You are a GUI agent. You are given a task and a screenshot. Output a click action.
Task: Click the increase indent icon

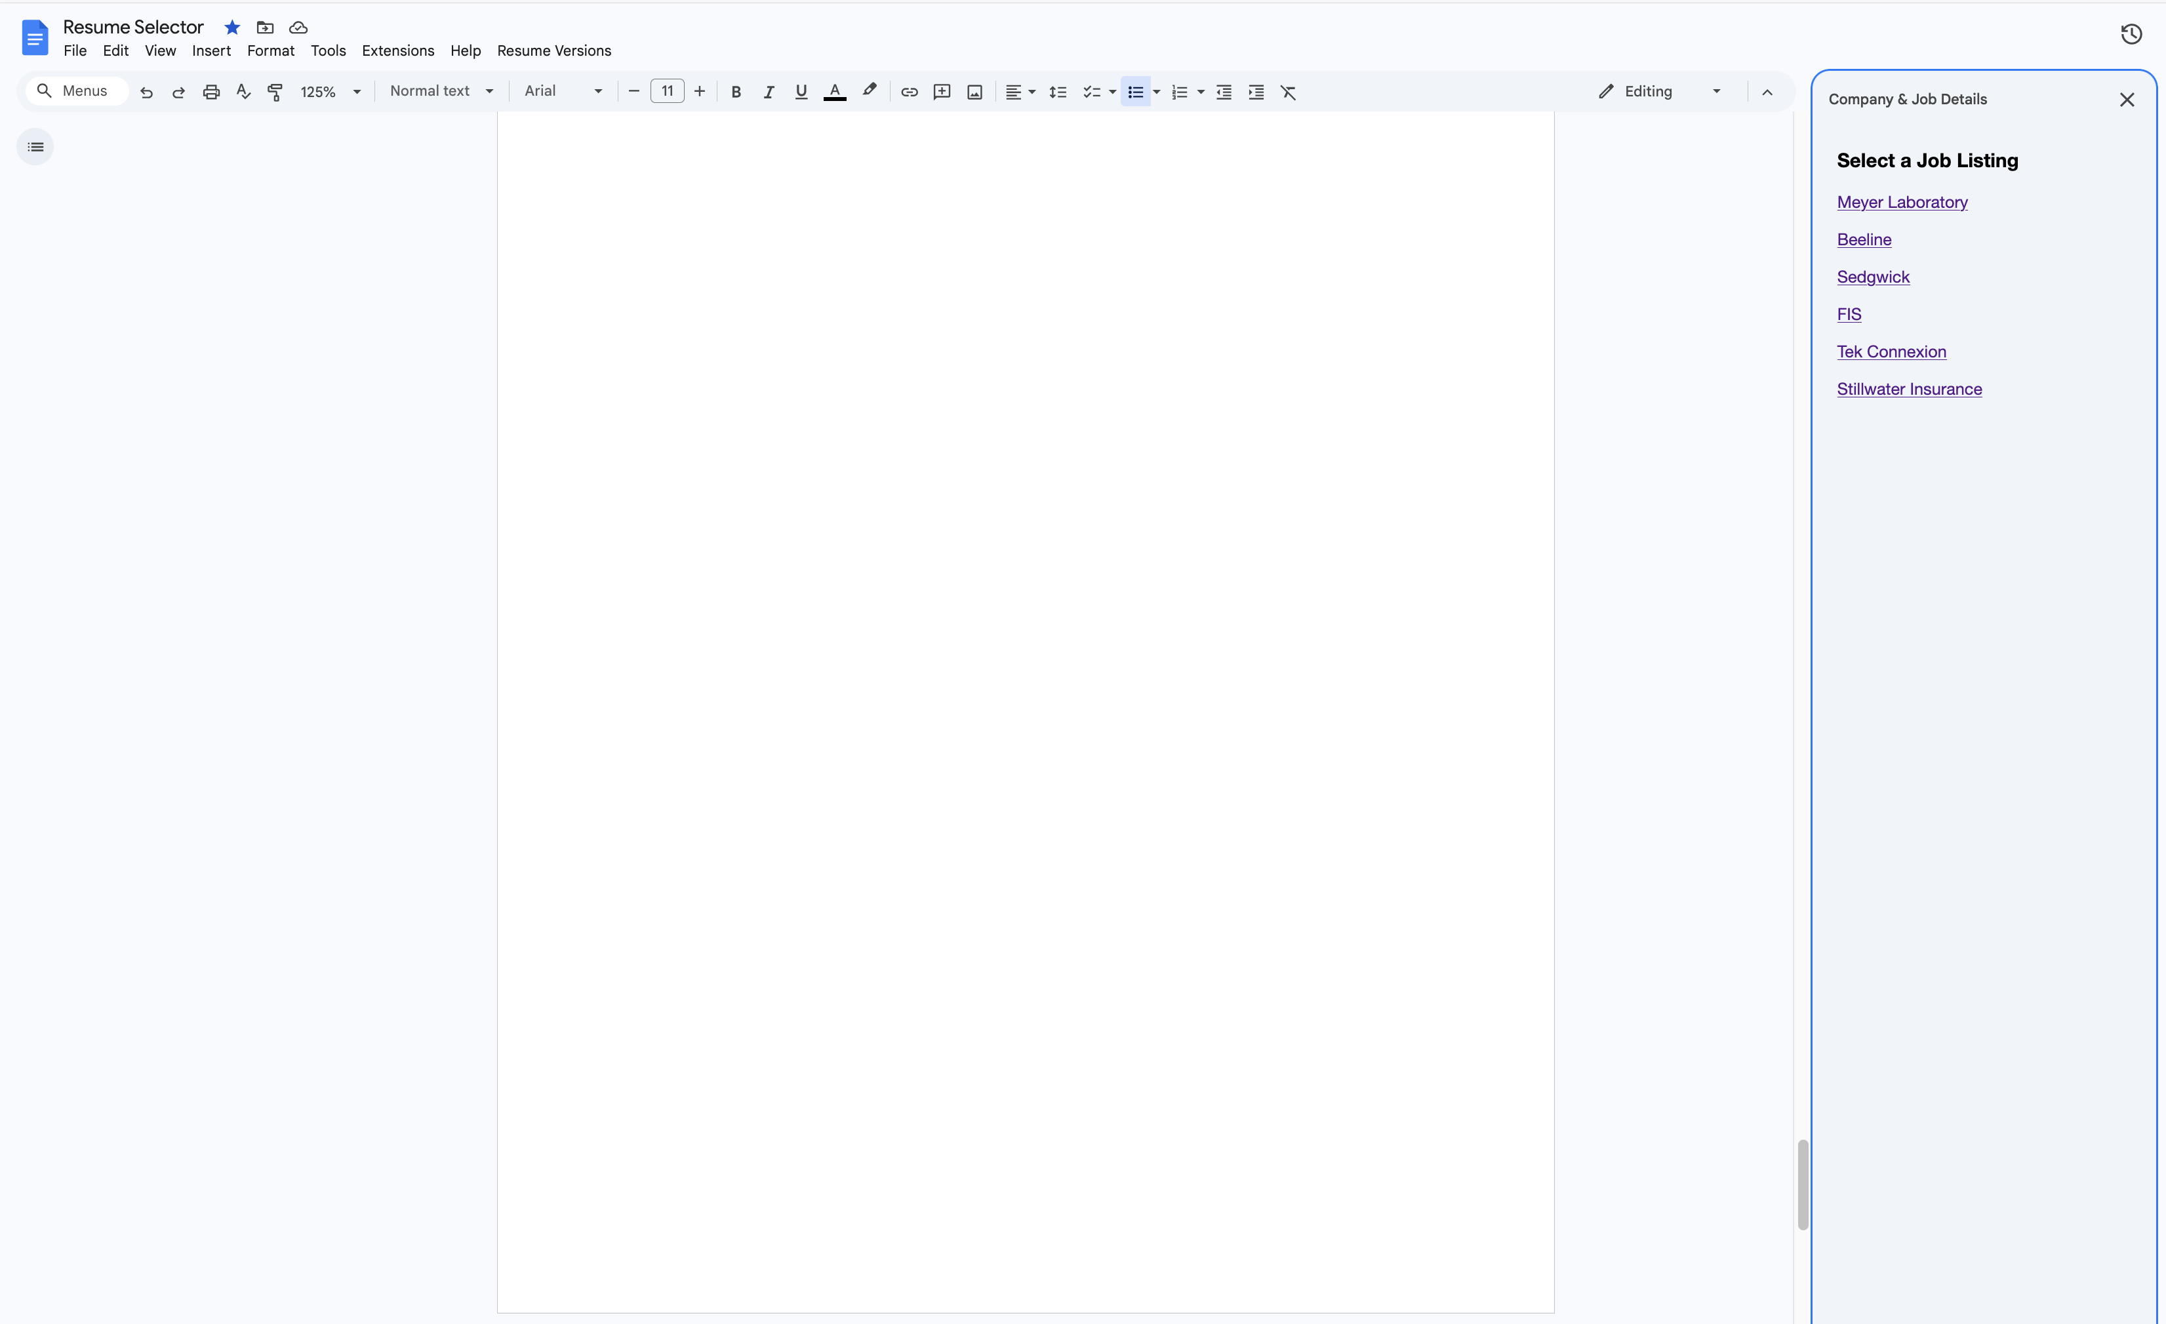pos(1256,91)
